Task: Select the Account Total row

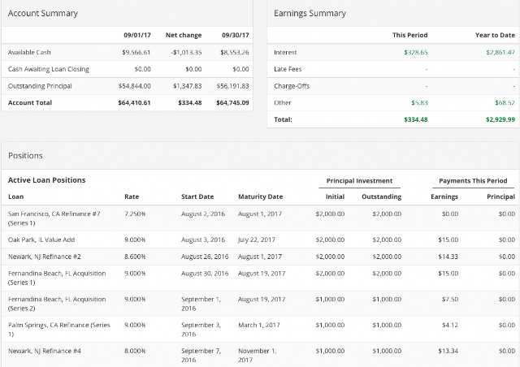Action: click(128, 103)
